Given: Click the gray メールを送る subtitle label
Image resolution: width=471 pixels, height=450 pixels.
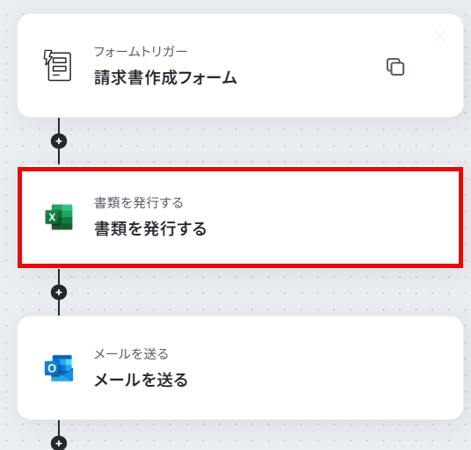Looking at the screenshot, I should tap(131, 354).
